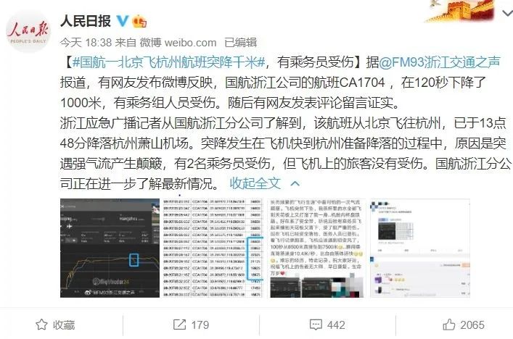513x339 pixels.
Task: Open the #国航一北京飞杭州航班突降千米# hashtag
Action: click(x=168, y=62)
